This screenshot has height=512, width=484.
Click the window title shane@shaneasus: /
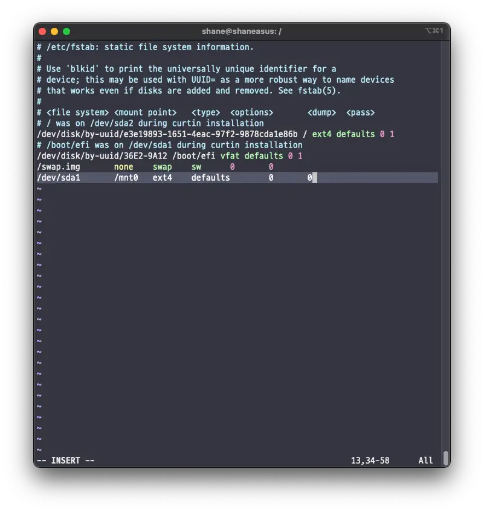click(242, 31)
